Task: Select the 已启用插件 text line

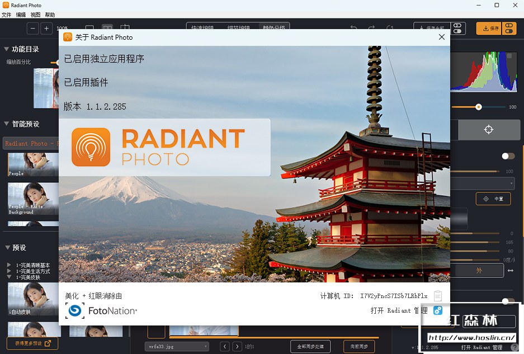Action: [86, 82]
